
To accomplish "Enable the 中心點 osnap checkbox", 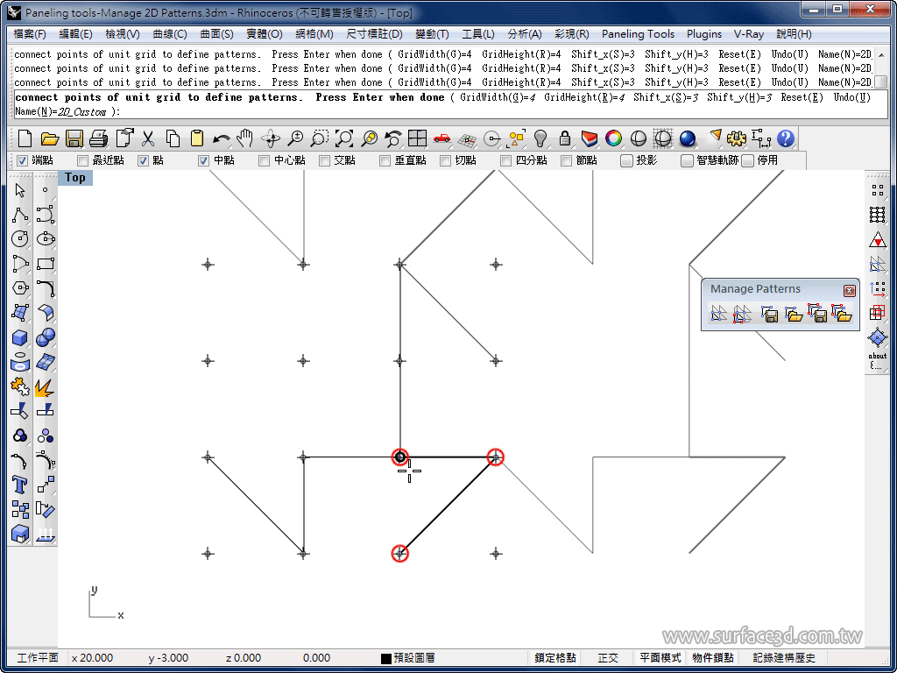I will [264, 161].
